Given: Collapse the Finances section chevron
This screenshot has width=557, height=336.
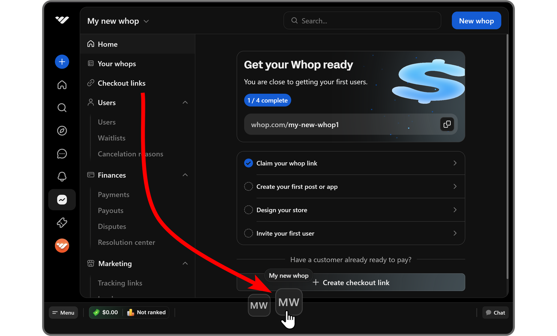Looking at the screenshot, I should [x=185, y=175].
